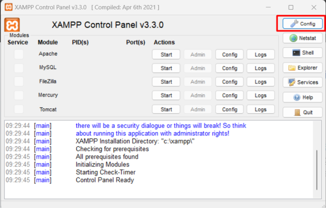Start the MySQL module
This screenshot has width=326, height=208.
coord(166,68)
